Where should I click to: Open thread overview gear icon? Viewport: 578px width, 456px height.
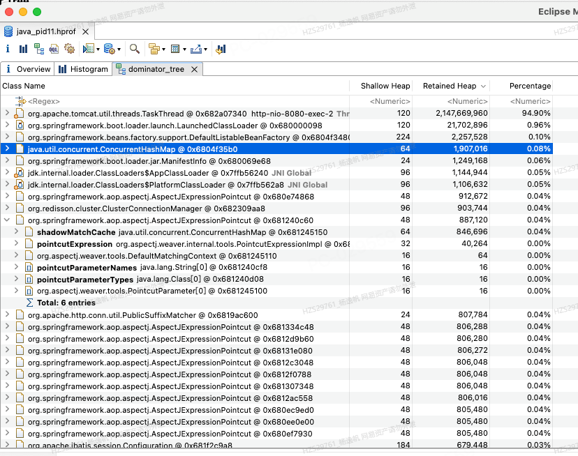(69, 49)
